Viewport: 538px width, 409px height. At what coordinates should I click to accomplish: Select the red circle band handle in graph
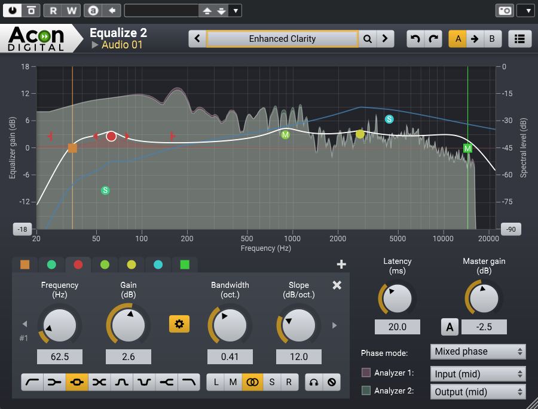111,136
